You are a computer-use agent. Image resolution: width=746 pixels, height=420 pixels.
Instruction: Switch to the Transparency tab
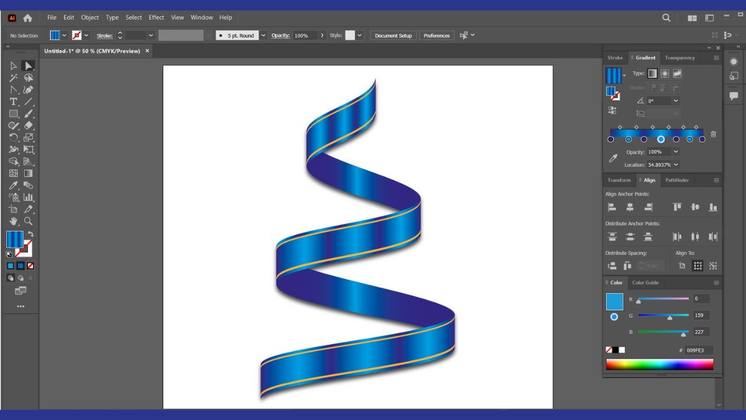tap(680, 58)
